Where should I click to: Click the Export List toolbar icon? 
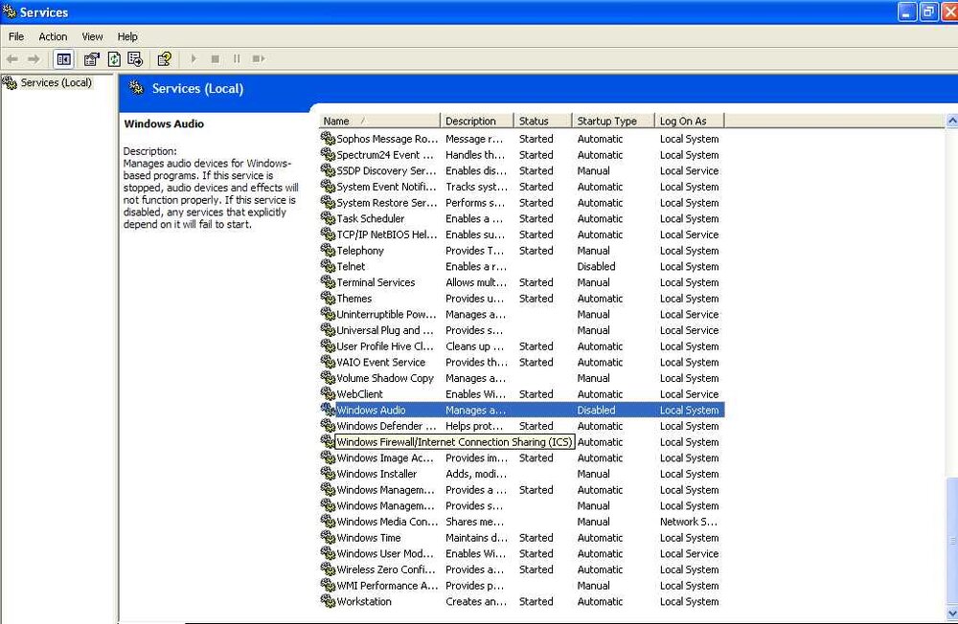[135, 58]
